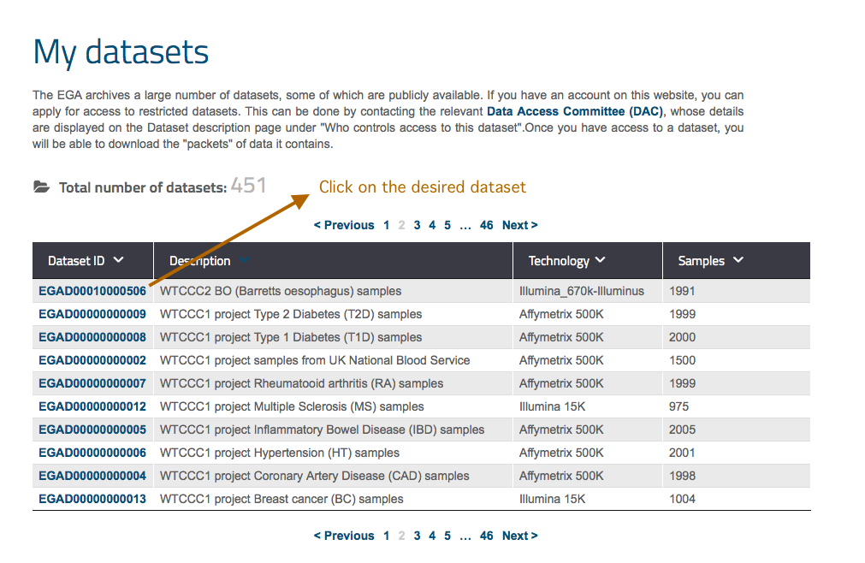The image size is (865, 563).
Task: Click Previous in the top pagination
Action: [x=344, y=225]
